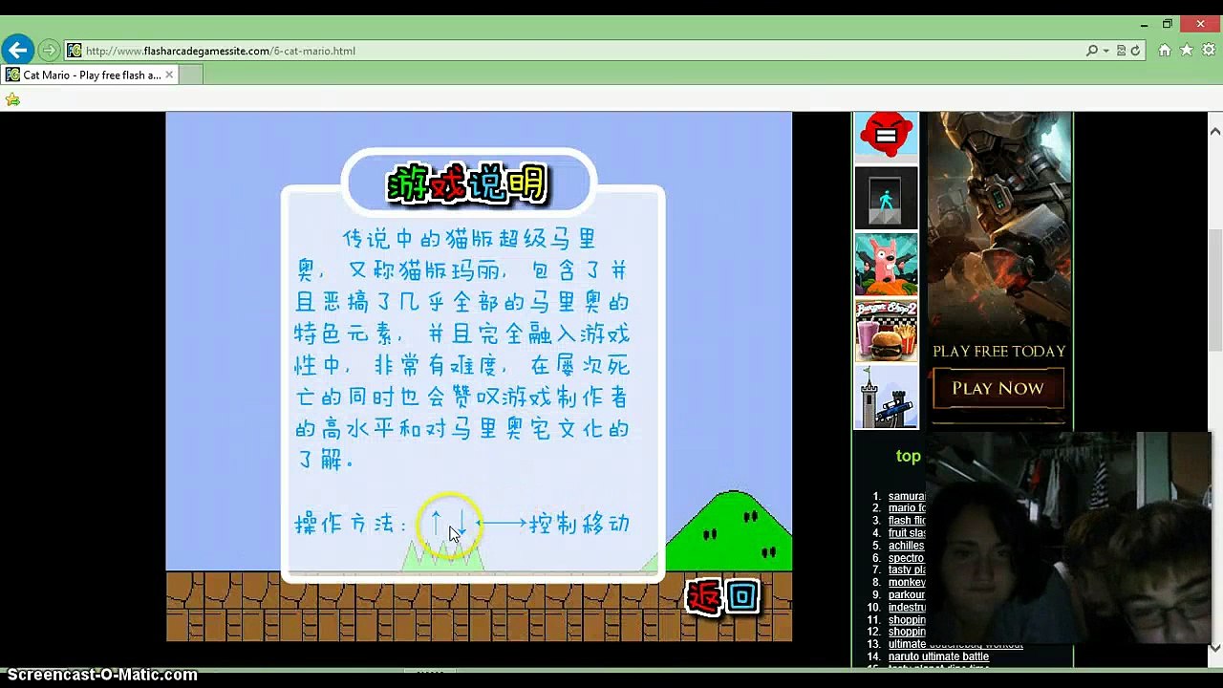Open the burger shop game thumbnail
This screenshot has width=1223, height=688.
tap(886, 331)
